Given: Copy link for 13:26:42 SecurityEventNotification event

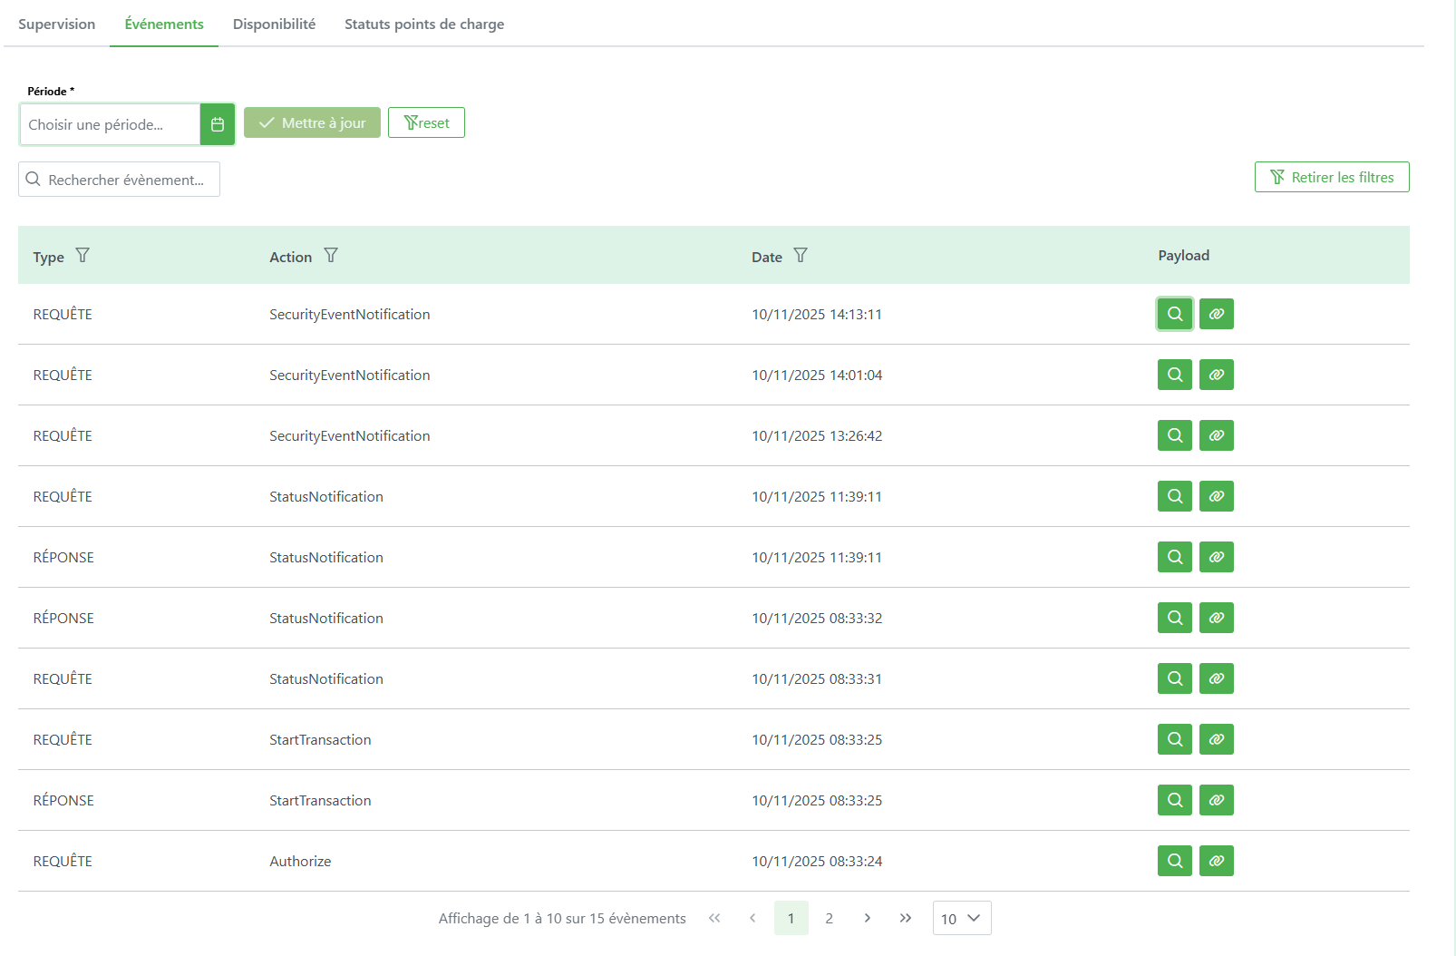Looking at the screenshot, I should coord(1216,435).
